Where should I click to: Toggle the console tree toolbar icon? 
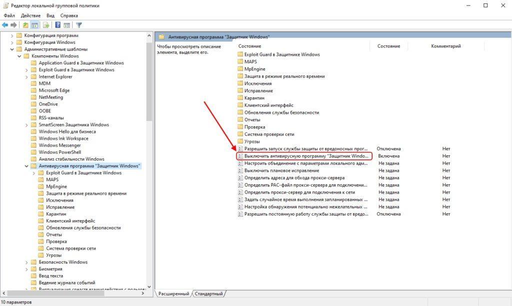[x=34, y=25]
